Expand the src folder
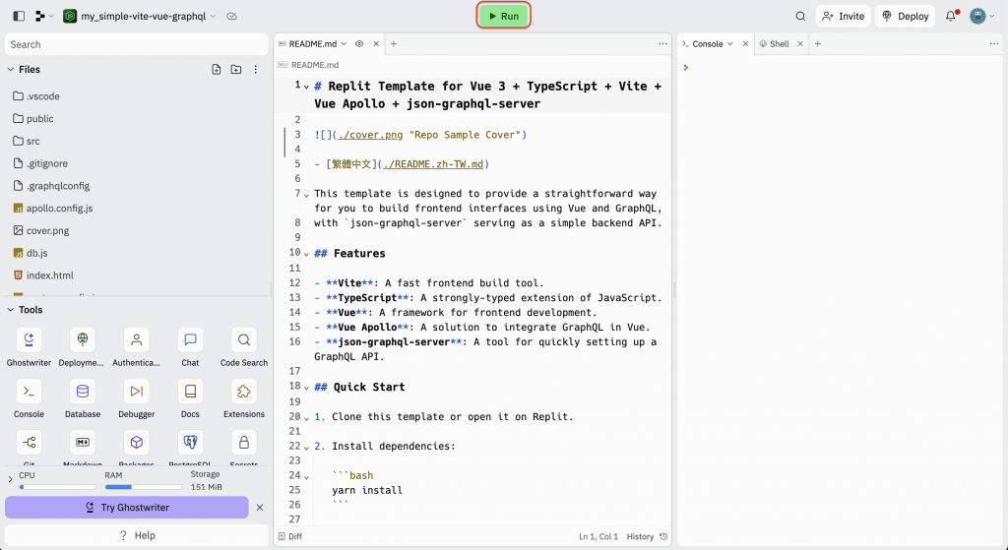This screenshot has height=550, width=1008. pyautogui.click(x=27, y=142)
